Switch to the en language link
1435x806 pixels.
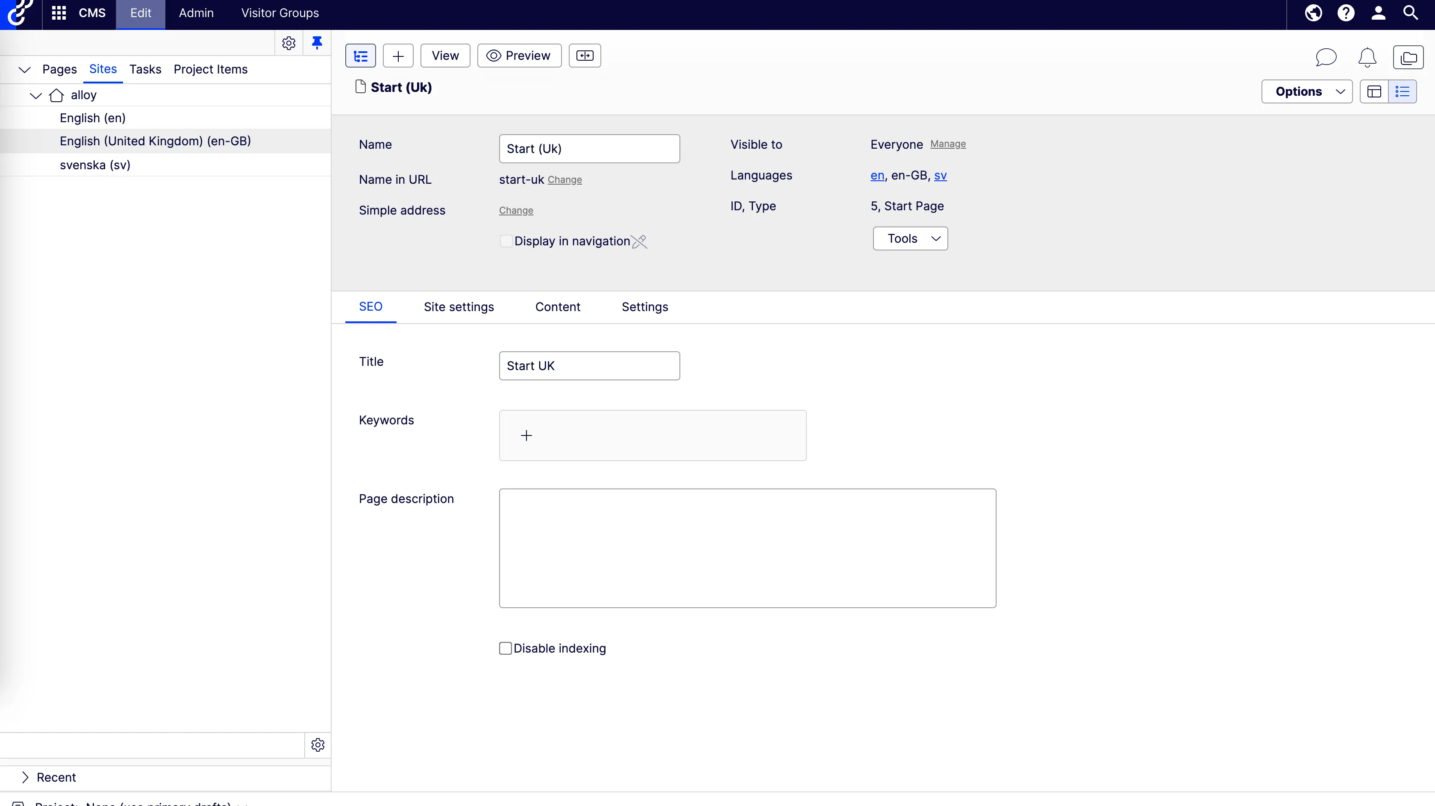click(x=877, y=176)
